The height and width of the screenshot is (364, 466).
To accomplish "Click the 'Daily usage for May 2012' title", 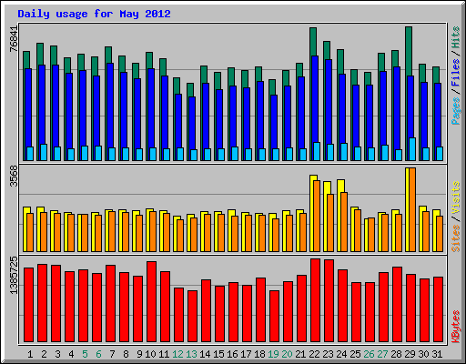I will (94, 14).
